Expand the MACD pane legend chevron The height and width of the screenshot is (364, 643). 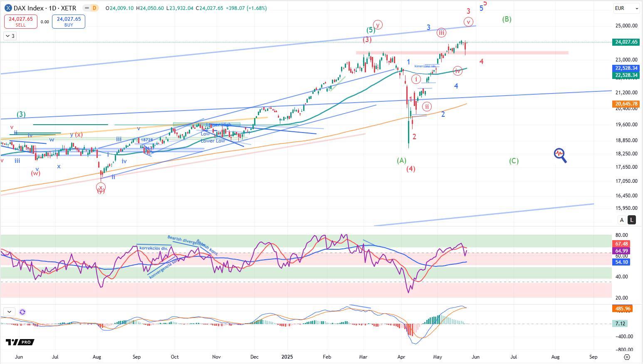point(9,312)
